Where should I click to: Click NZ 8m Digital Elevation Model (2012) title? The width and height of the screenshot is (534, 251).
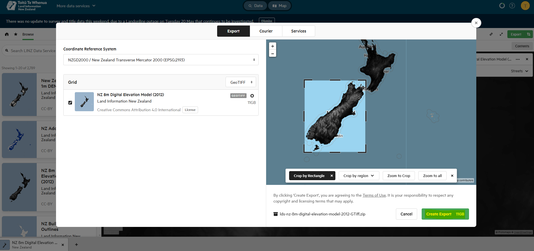(131, 95)
